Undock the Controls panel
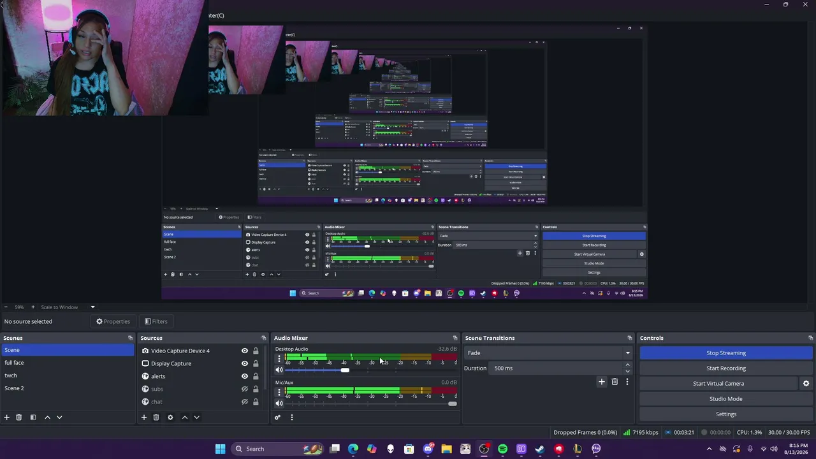Image resolution: width=816 pixels, height=459 pixels. 810,338
